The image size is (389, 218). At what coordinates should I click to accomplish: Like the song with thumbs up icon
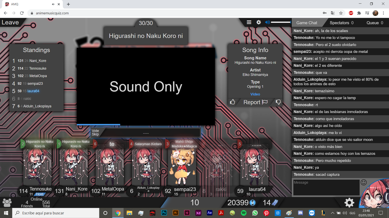pos(232,102)
